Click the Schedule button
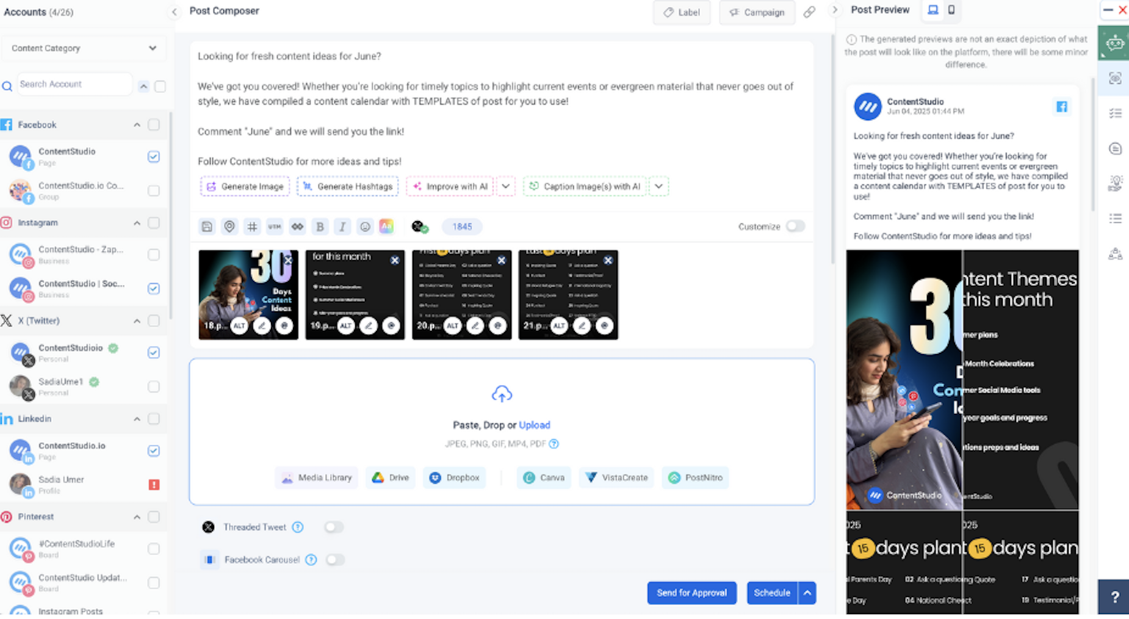The image size is (1129, 619). (772, 593)
